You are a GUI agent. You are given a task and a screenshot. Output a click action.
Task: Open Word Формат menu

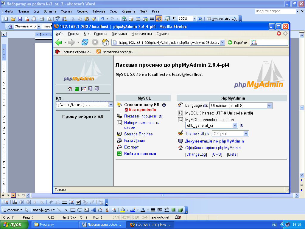pyautogui.click(x=66, y=11)
